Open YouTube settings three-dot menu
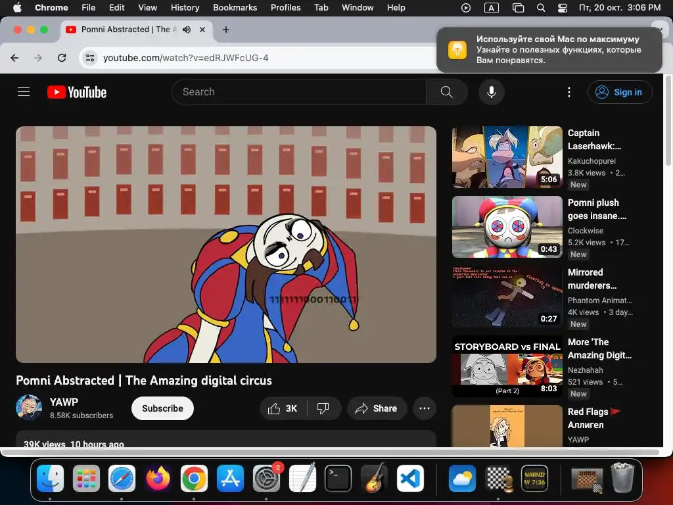 point(569,92)
